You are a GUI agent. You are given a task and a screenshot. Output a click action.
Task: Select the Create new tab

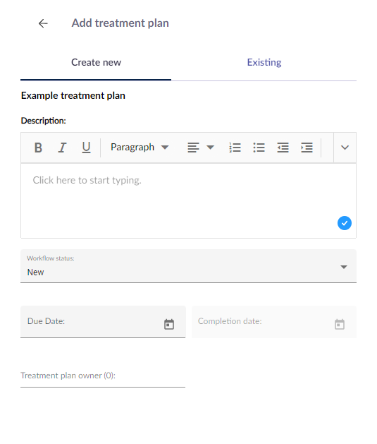96,62
